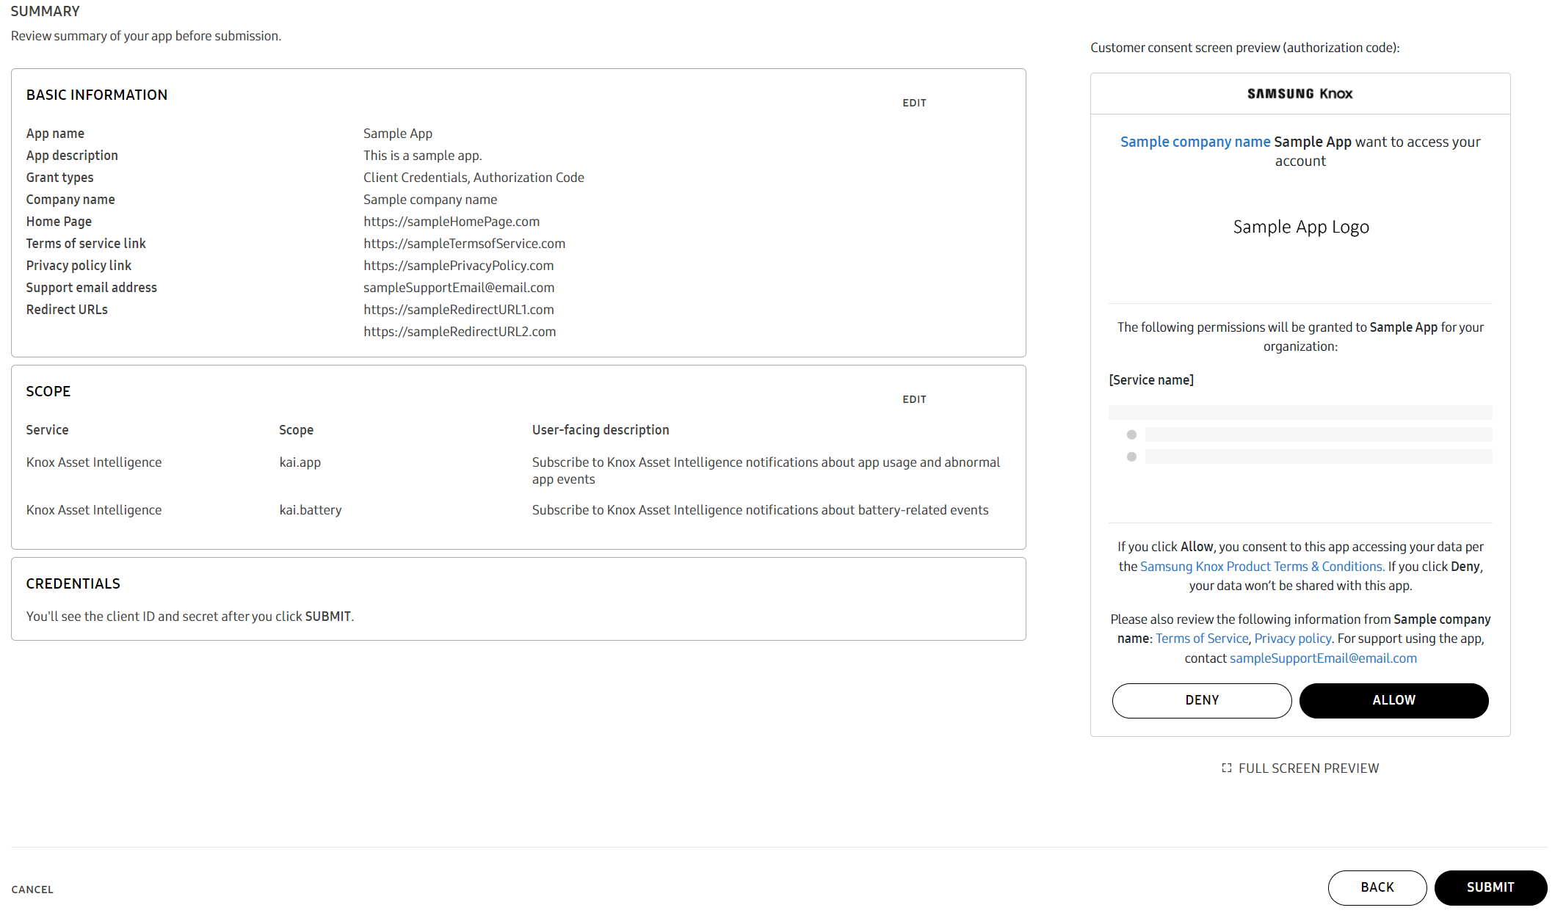The width and height of the screenshot is (1555, 913).
Task: Click the https://sampleHomePage.com value
Action: pyautogui.click(x=451, y=222)
